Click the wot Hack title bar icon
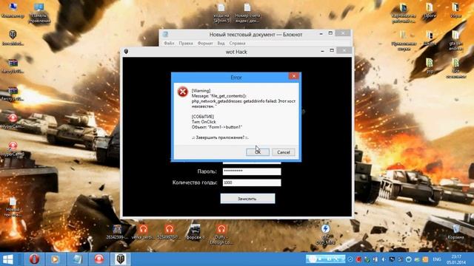This screenshot has width=474, height=266. (x=127, y=52)
